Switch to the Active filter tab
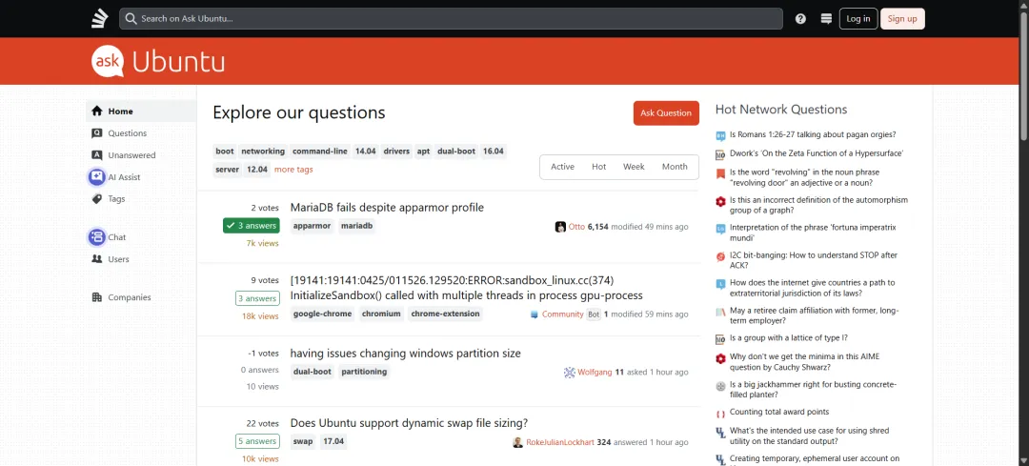1029x466 pixels. click(562, 167)
